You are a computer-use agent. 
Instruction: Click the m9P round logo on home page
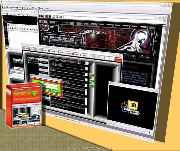click(46, 27)
